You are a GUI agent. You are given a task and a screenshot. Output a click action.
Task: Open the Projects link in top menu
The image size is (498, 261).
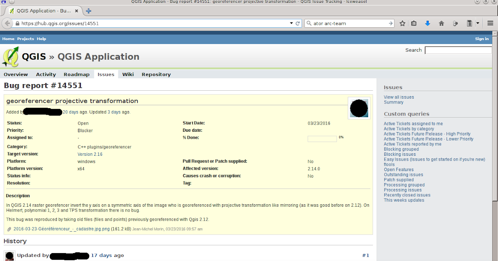(x=25, y=39)
